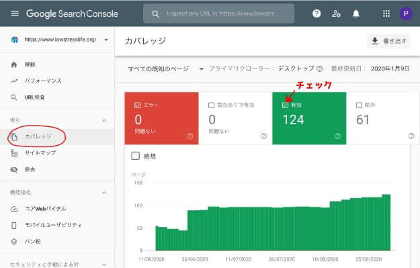Screen dimensions: 420x268
Task: Click the デスクトップ primary crawler value
Action: coord(296,69)
